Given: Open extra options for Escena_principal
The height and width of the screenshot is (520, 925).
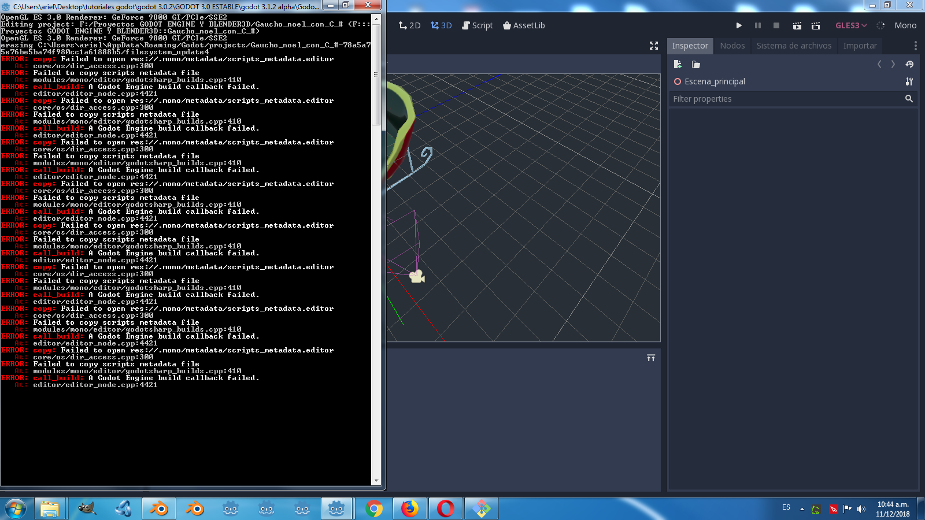Looking at the screenshot, I should (x=909, y=81).
